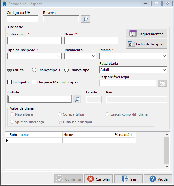Screen dimensions: 174x186
Task: Focus the Nome input field
Action: tap(91, 40)
